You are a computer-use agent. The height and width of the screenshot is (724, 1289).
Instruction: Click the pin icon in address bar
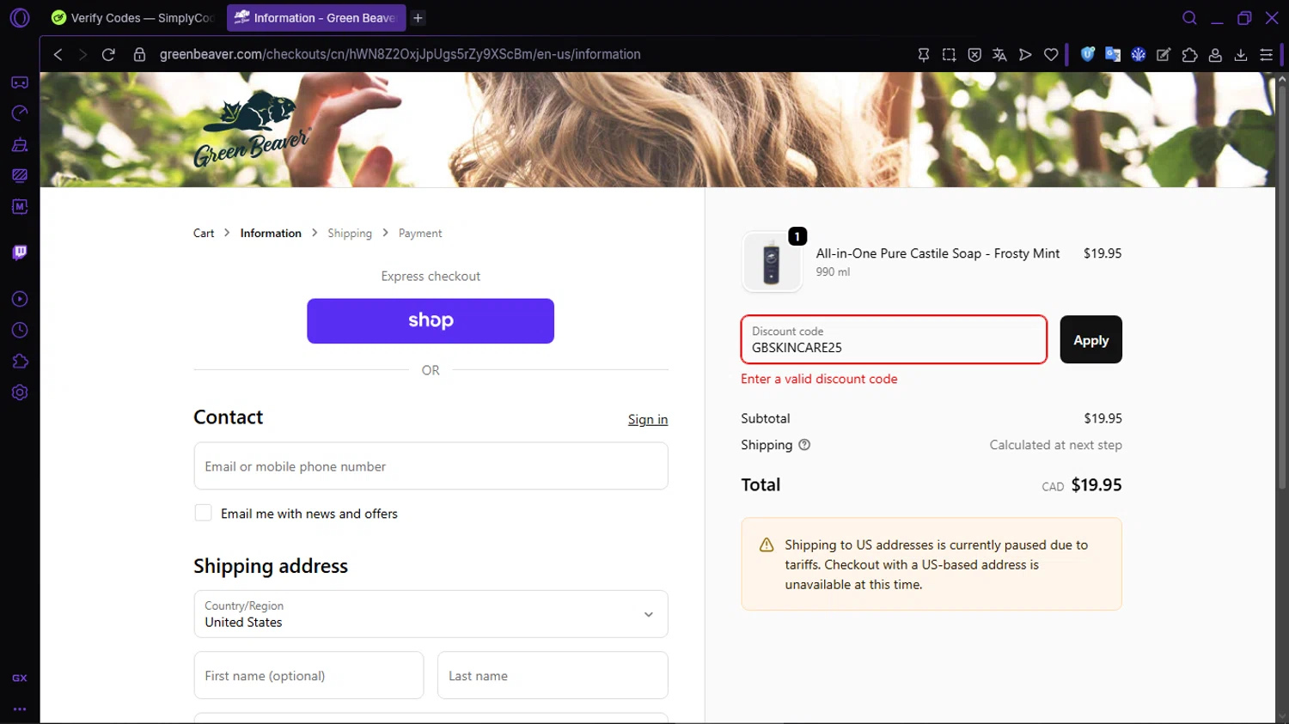pyautogui.click(x=924, y=54)
